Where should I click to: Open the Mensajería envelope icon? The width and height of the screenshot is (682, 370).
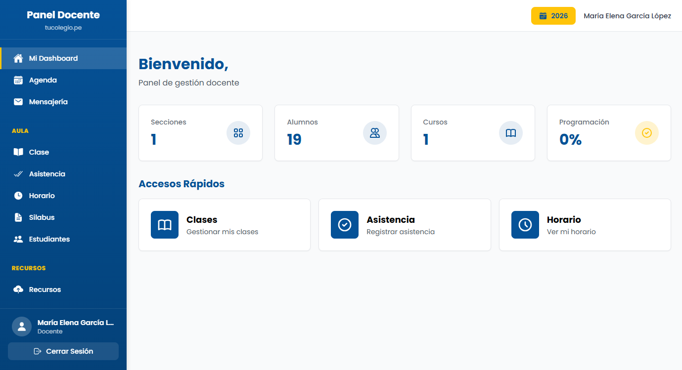(19, 101)
